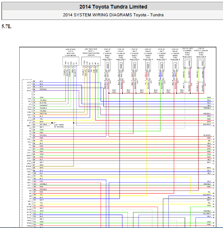
Task: Click the 'FUEL INJECTOR 7' label text
Action: [x=187, y=56]
